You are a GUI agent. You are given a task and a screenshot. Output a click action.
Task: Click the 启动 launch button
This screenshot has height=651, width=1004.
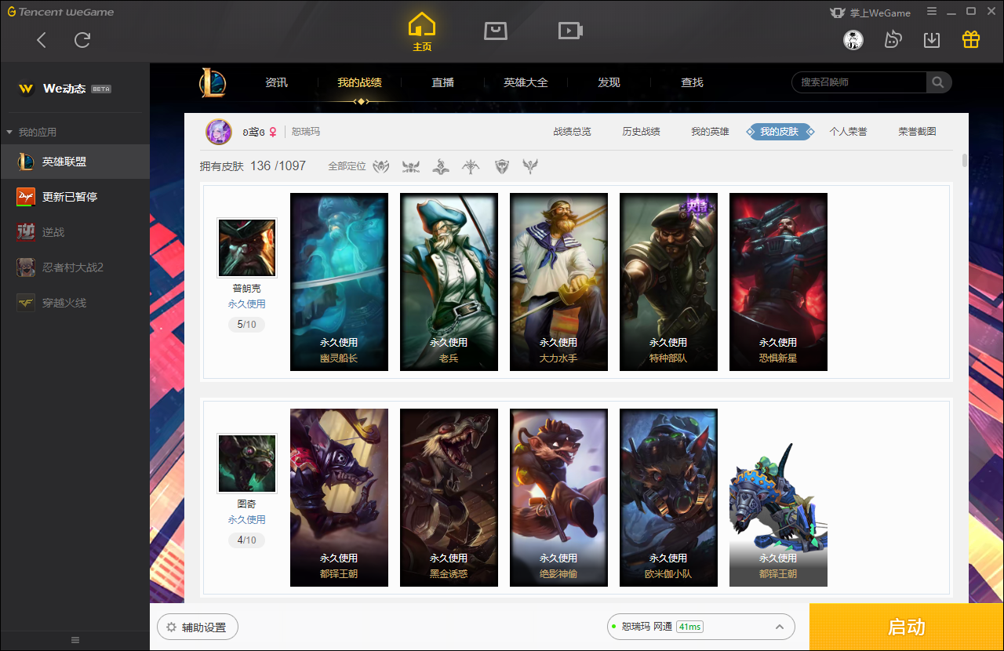pos(907,627)
